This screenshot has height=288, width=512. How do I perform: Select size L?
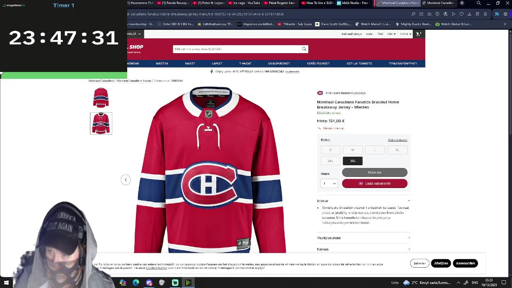coord(375,150)
